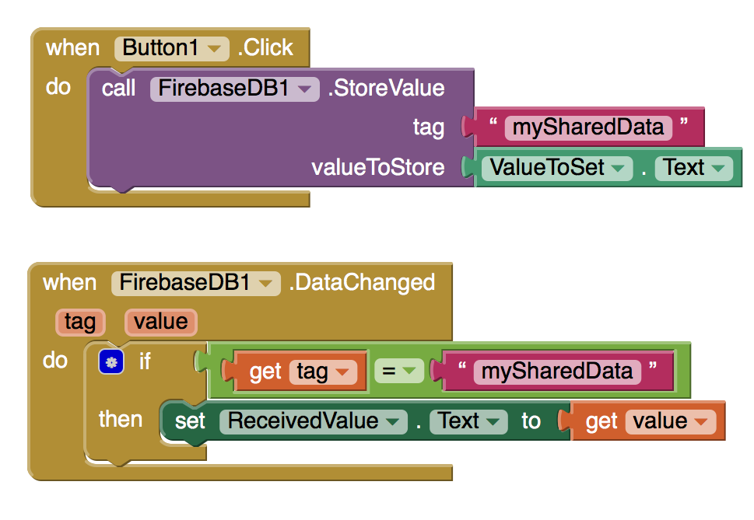754x520 pixels.
Task: Open the FirebaseDB1 dropdown in DataChanged event
Action: coord(196,283)
